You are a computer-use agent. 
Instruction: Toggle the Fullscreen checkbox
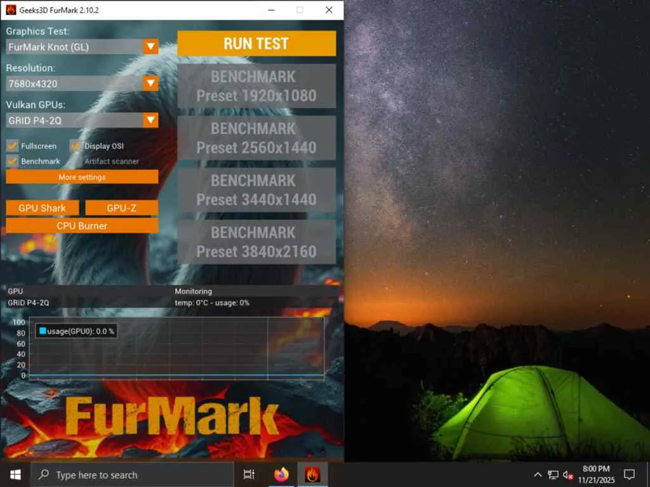coord(12,146)
